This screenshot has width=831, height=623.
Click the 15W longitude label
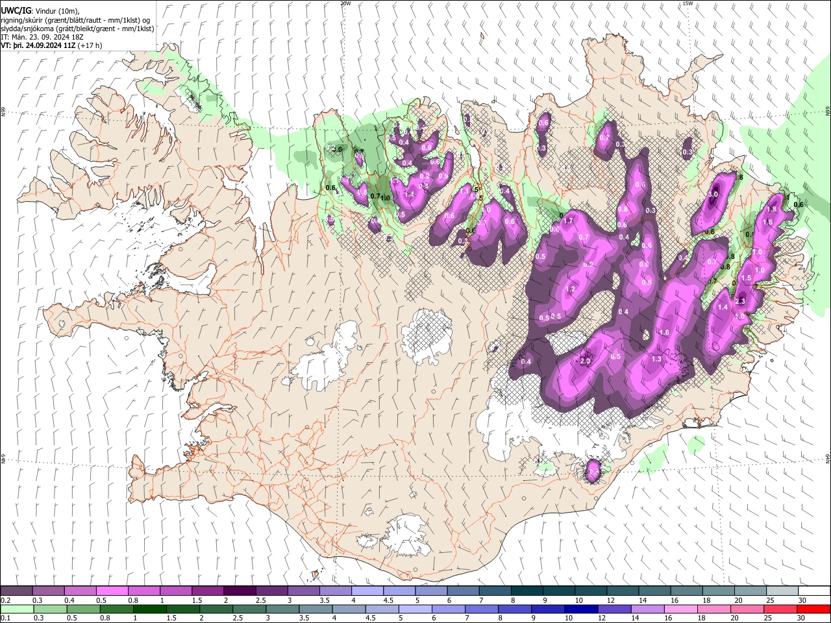click(688, 3)
